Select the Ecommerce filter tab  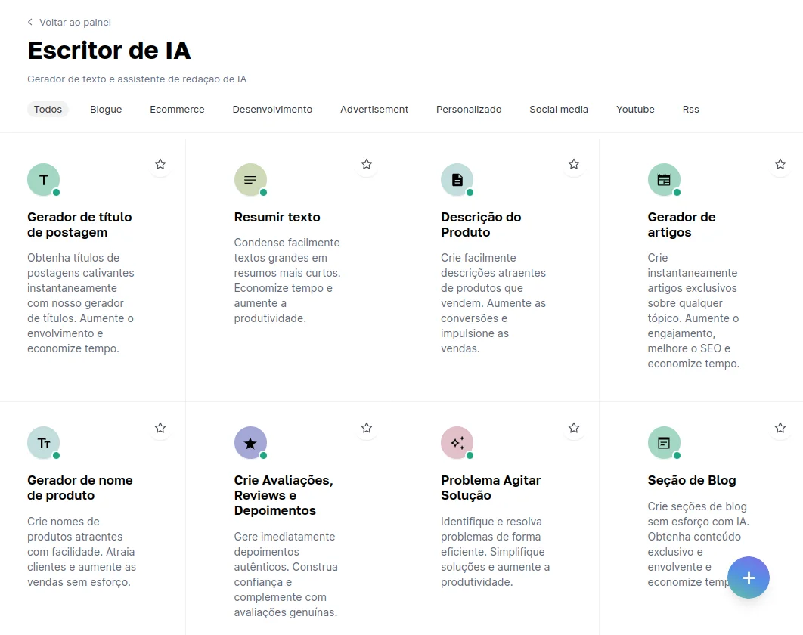(x=177, y=110)
